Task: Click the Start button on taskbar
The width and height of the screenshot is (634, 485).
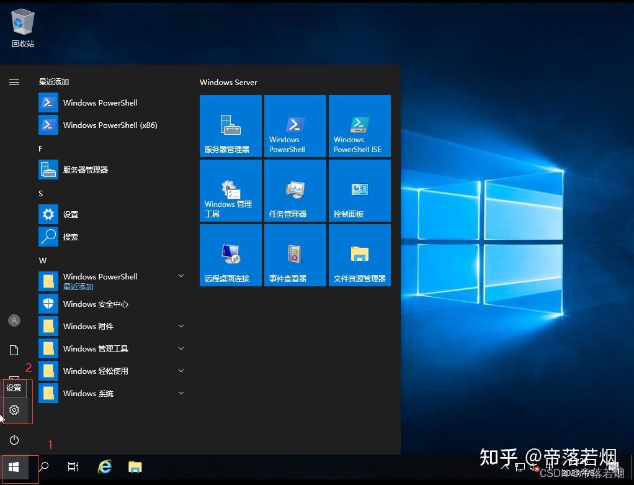Action: (x=14, y=467)
